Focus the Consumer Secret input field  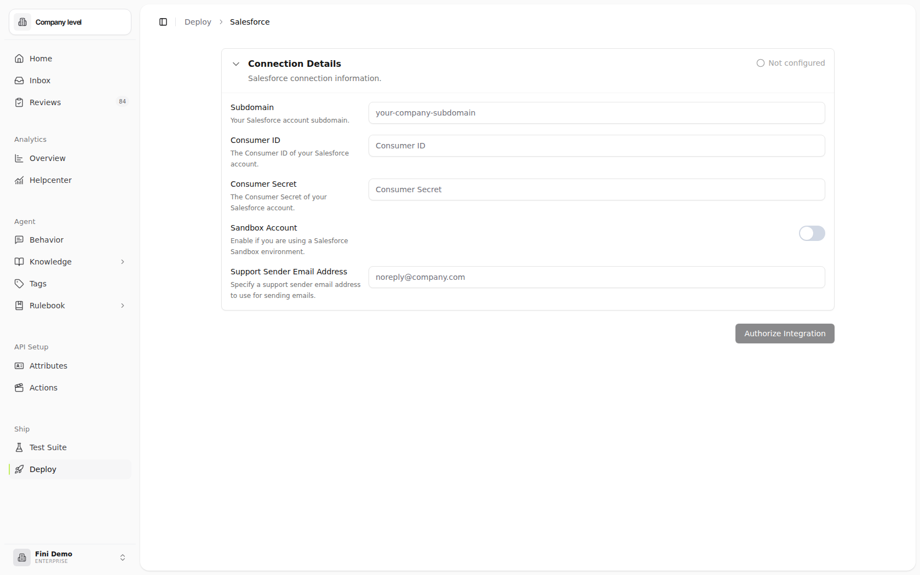(596, 189)
